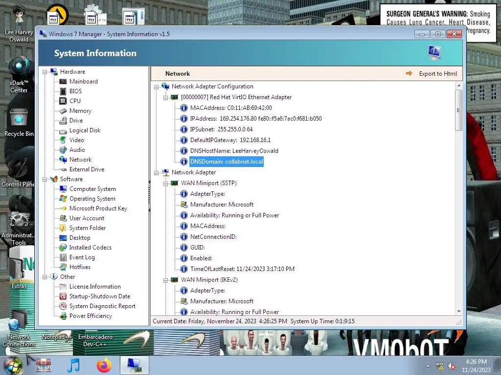Screen dimensions: 501x375
Task: Click the External Drive icon
Action: coord(63,169)
